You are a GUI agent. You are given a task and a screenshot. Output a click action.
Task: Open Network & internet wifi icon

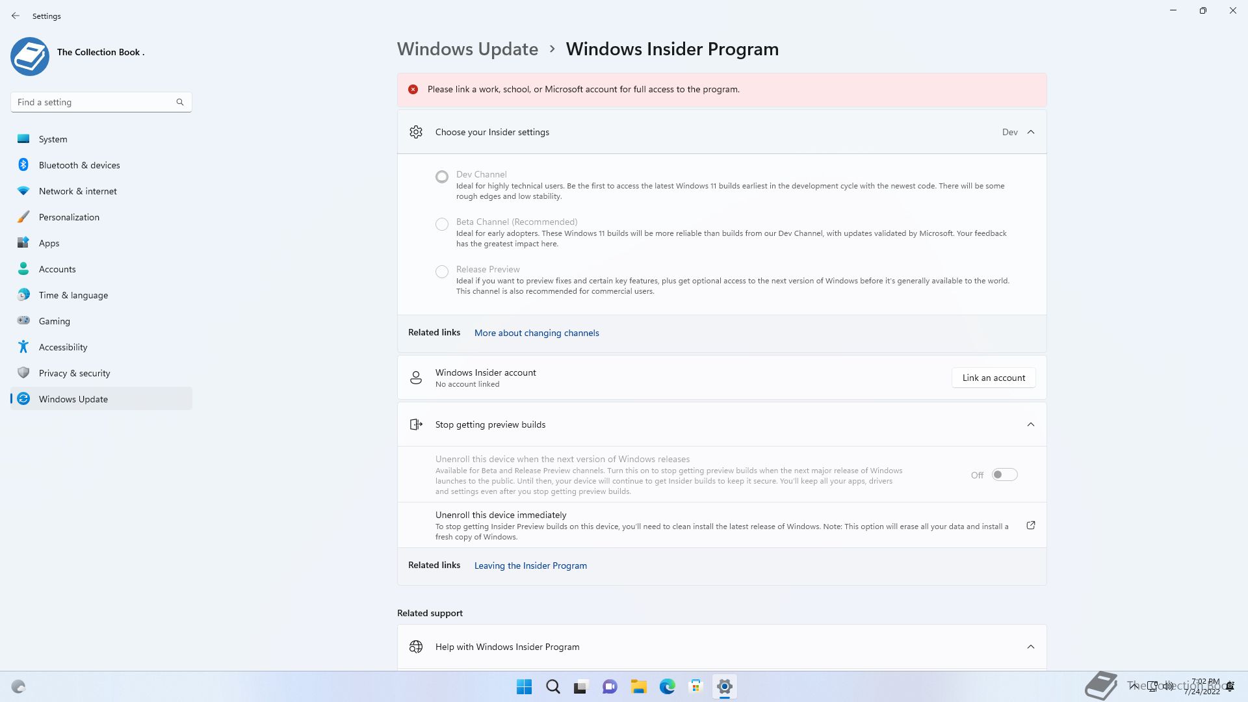(x=23, y=190)
